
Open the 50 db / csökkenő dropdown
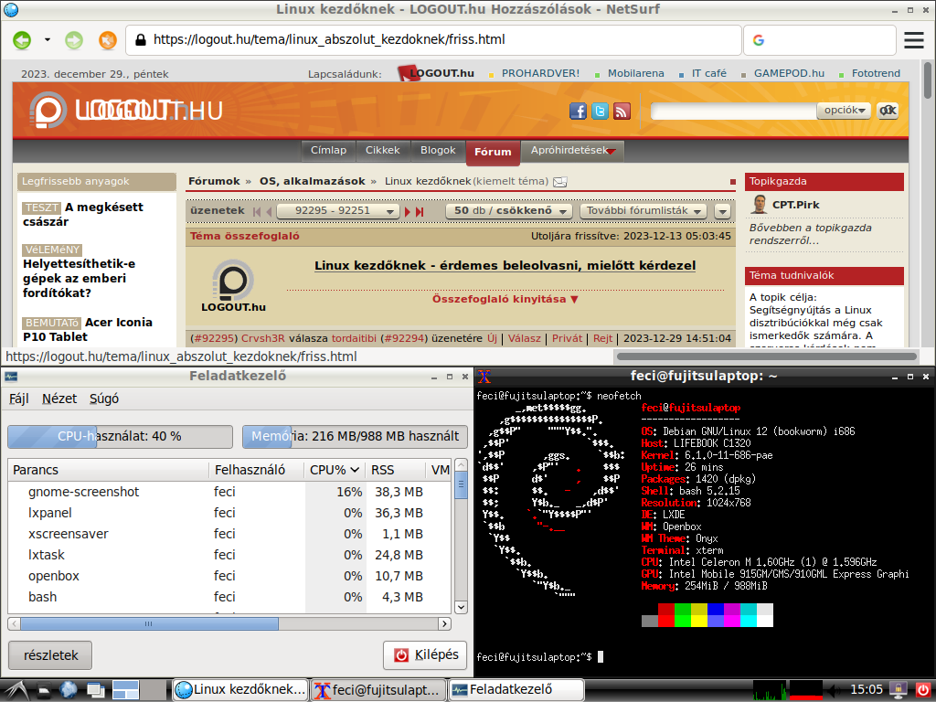[x=509, y=211]
